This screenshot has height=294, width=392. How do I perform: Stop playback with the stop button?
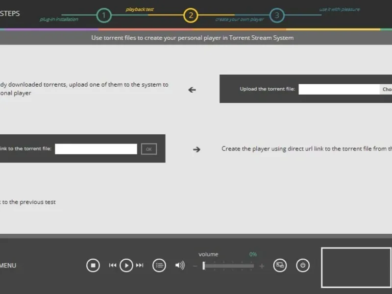(x=93, y=265)
